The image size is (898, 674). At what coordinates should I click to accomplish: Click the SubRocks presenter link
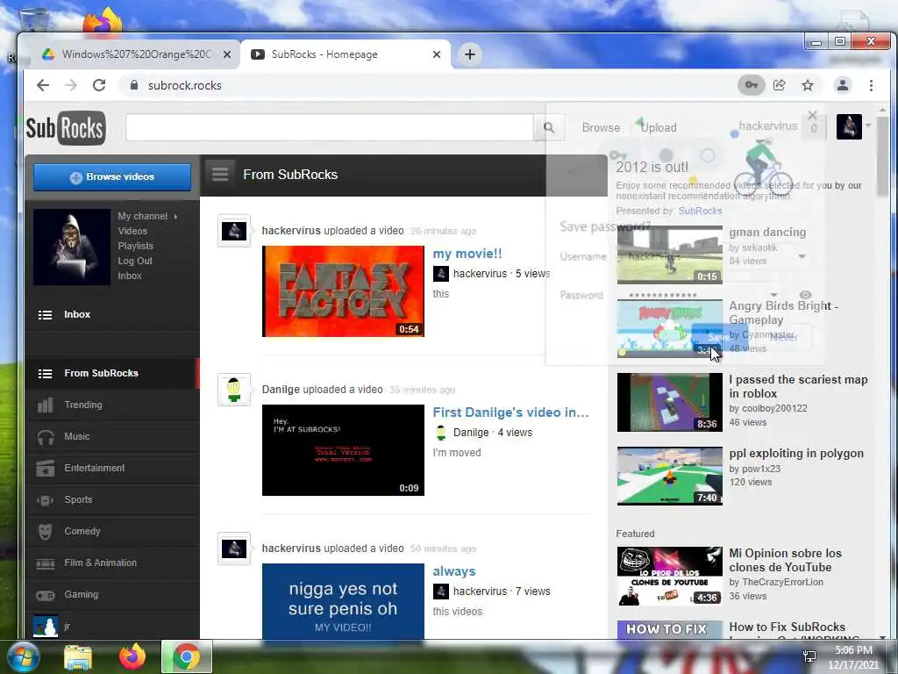[x=700, y=211]
